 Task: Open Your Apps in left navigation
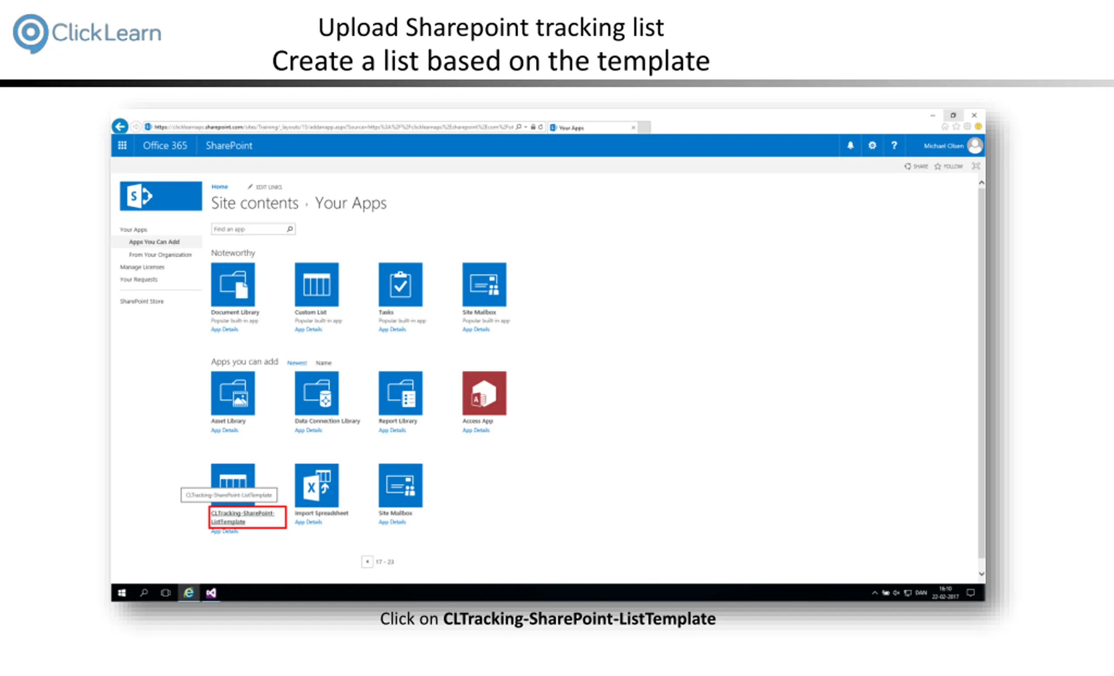pos(133,230)
